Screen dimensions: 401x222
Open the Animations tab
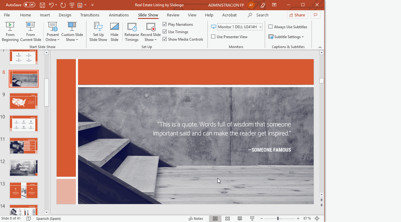click(119, 15)
